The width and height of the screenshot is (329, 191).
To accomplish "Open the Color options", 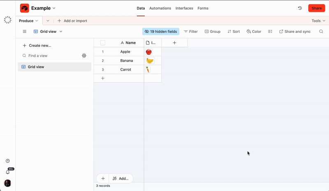I will [254, 32].
